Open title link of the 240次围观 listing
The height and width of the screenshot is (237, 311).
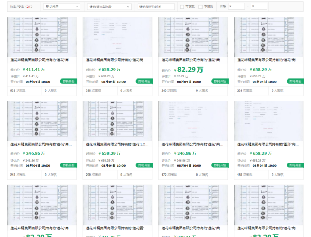pos(192,60)
